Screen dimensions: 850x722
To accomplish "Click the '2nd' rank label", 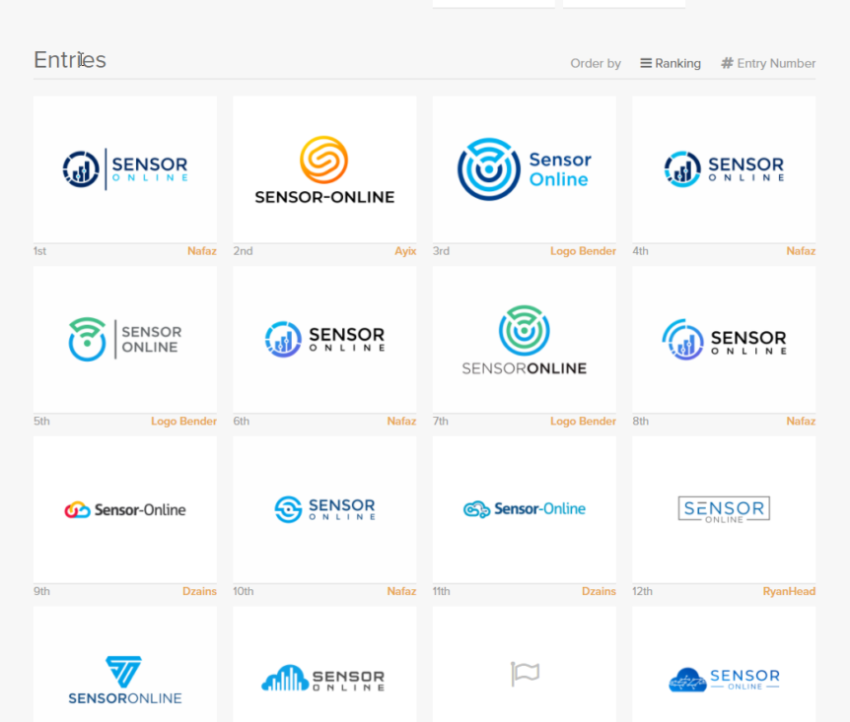I will [243, 251].
